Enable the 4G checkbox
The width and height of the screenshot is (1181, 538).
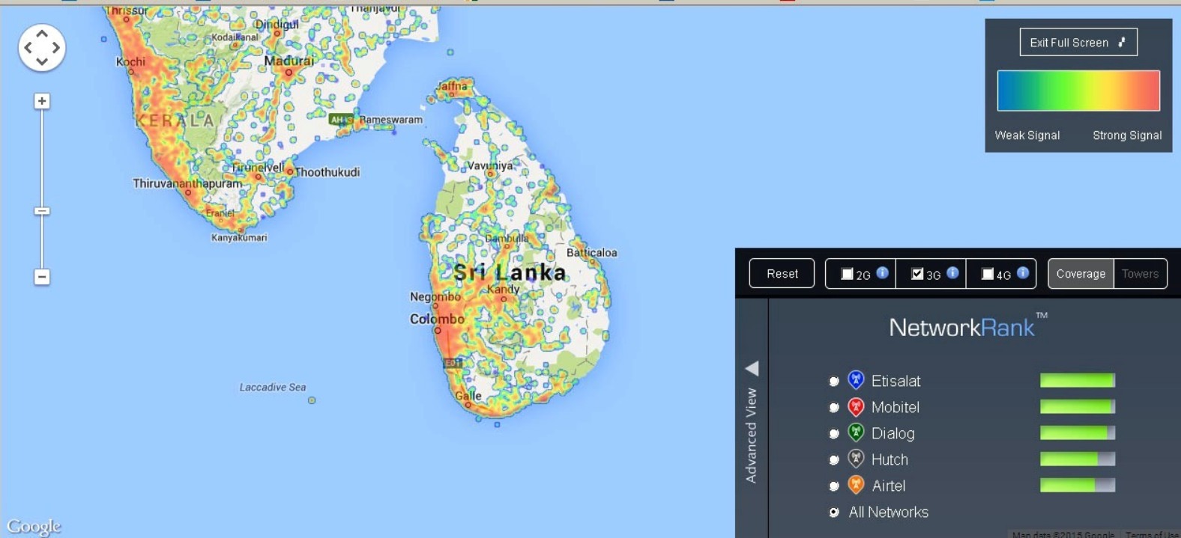[x=988, y=274]
